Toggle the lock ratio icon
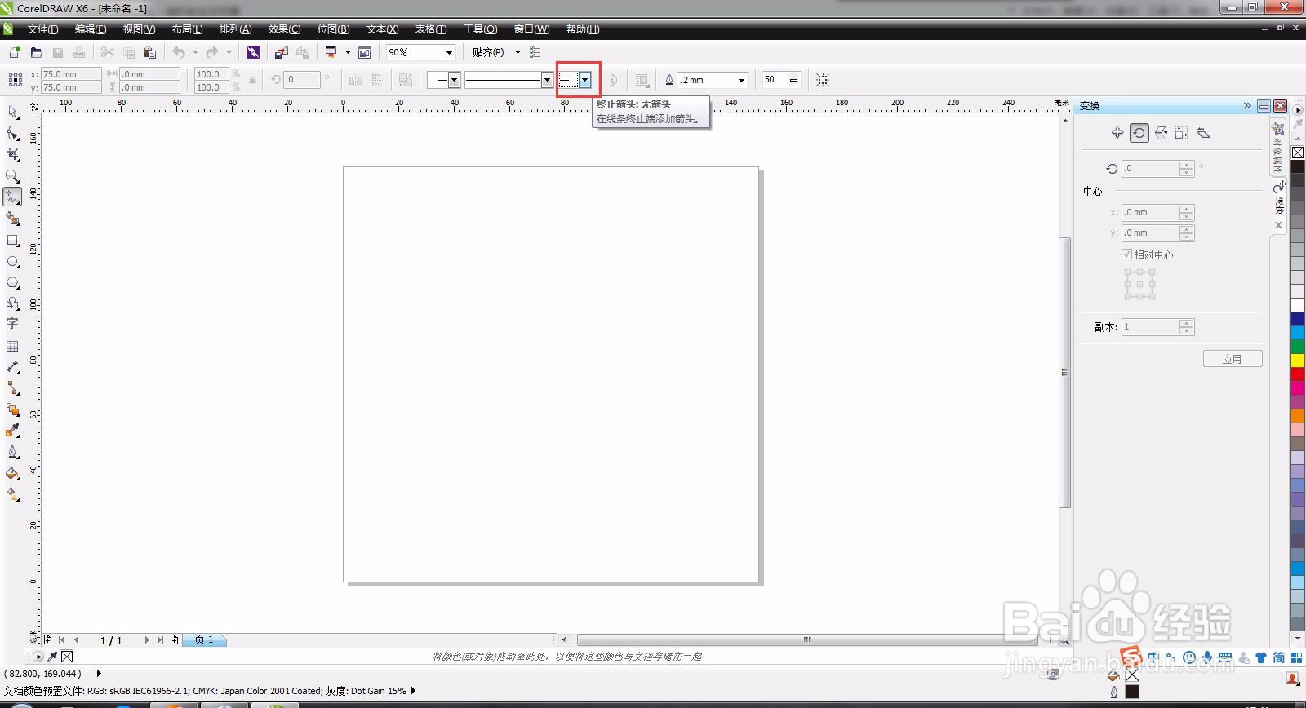This screenshot has width=1306, height=708. coord(253,80)
